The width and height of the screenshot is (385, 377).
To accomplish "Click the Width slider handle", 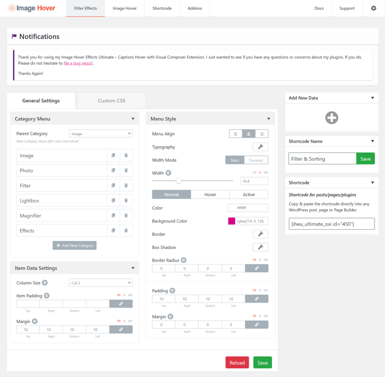I will click(179, 181).
